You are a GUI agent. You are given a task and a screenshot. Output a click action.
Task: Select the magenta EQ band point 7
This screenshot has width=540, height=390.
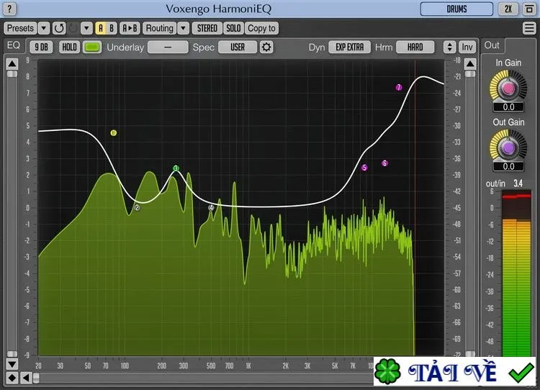click(x=399, y=88)
